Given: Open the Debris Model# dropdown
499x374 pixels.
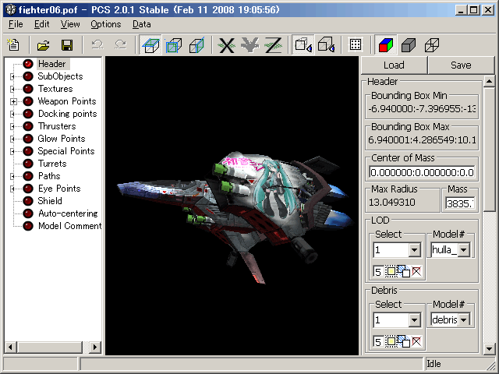Looking at the screenshot, I should [464, 320].
